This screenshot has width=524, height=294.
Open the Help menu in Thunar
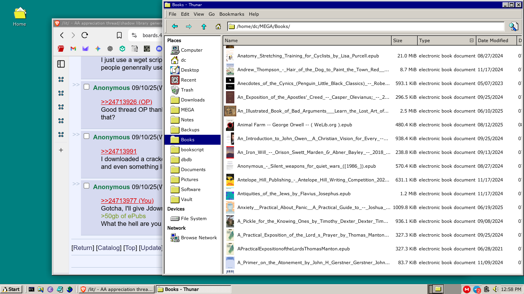(254, 14)
